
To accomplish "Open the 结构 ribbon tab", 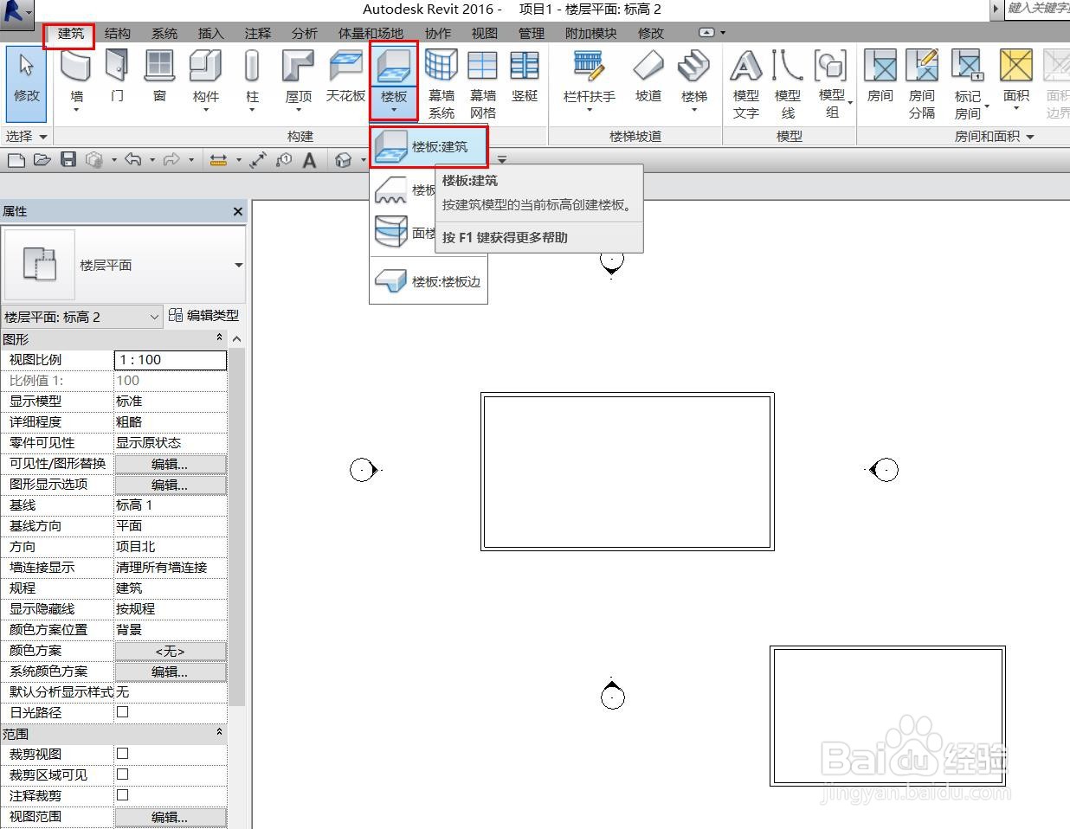I will pos(118,34).
